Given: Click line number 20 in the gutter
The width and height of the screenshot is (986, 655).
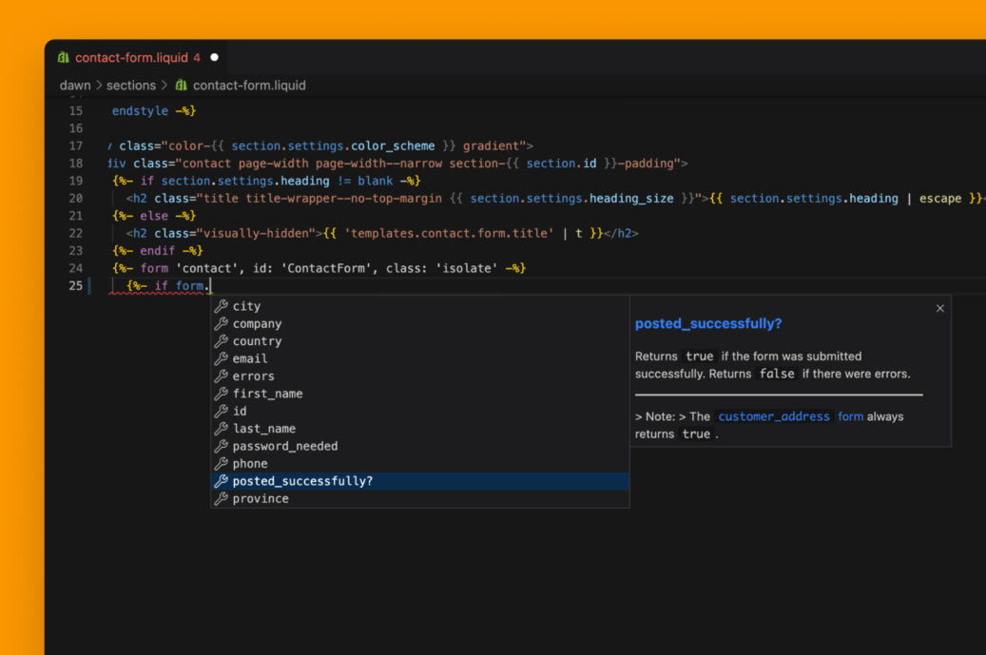Looking at the screenshot, I should (75, 199).
